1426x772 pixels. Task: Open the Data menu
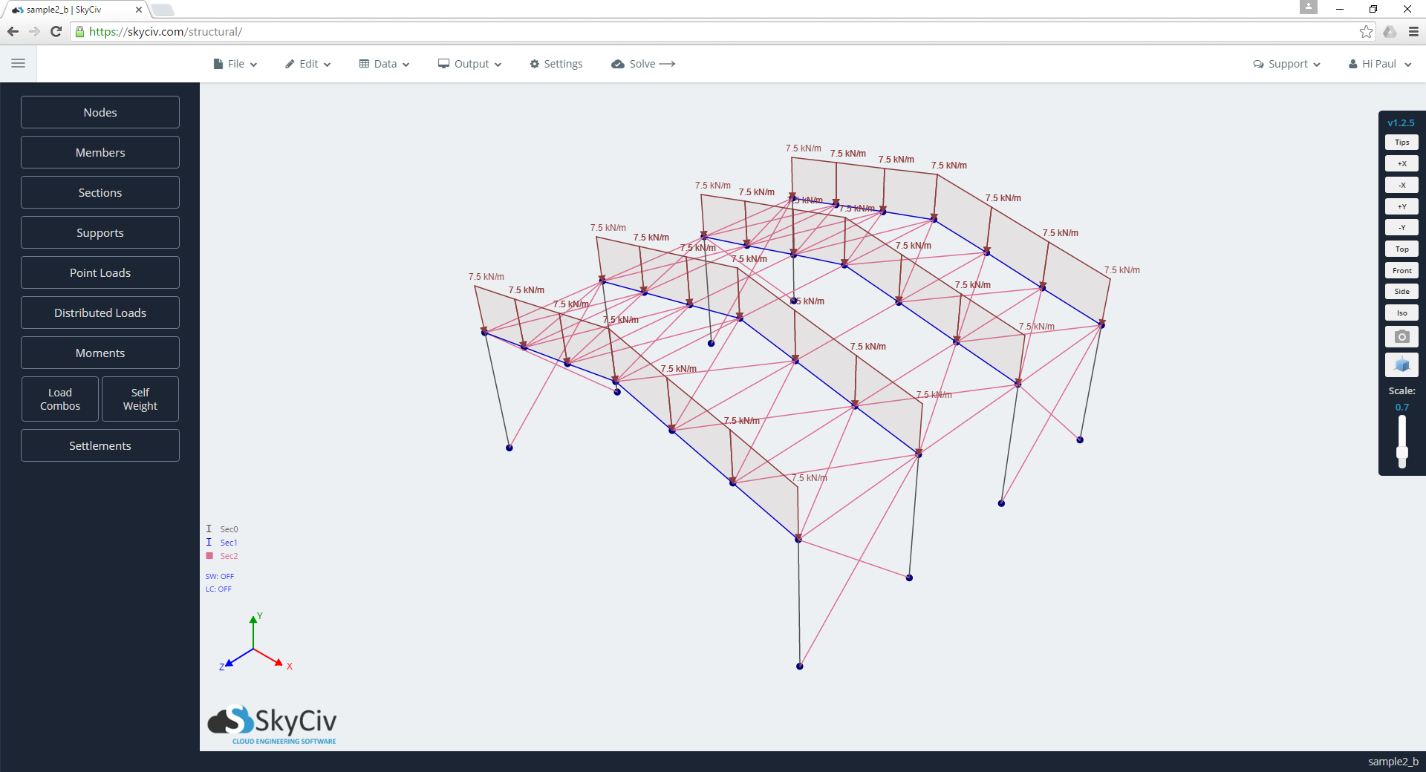pos(384,64)
